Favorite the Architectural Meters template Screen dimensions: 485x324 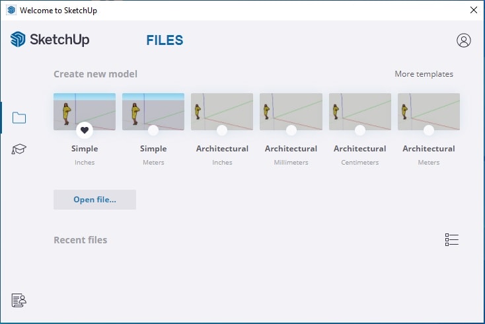[429, 130]
